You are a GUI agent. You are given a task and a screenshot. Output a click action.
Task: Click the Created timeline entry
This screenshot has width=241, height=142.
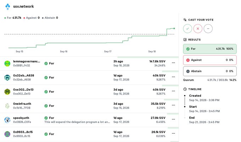204,98
